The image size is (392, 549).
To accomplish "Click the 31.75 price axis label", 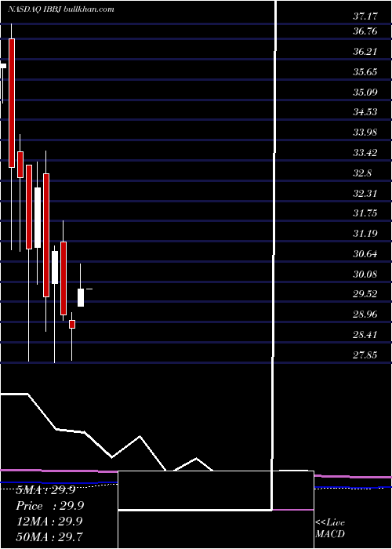I will [365, 213].
